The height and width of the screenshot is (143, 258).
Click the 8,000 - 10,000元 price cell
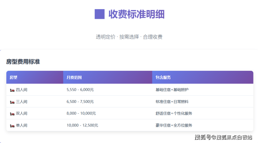coord(81,114)
